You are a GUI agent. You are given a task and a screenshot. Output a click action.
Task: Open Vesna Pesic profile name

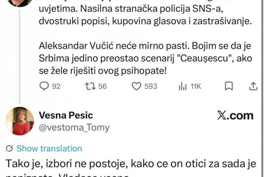coord(66,115)
